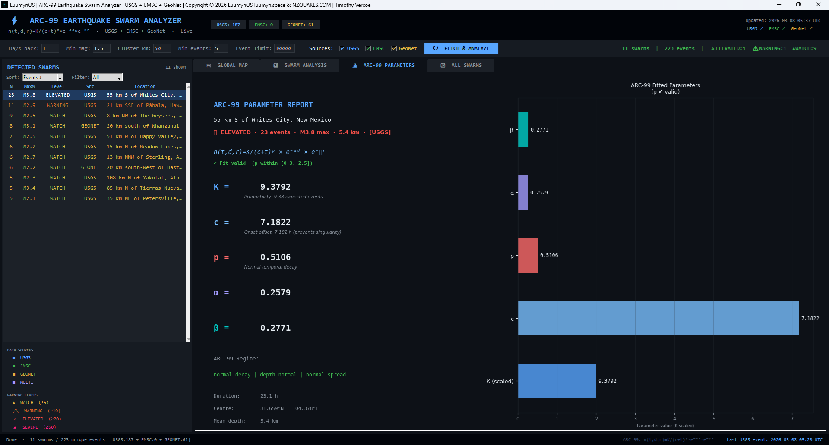The height and width of the screenshot is (445, 829).
Task: Click the Swarm Analysis tab icon
Action: click(x=276, y=66)
